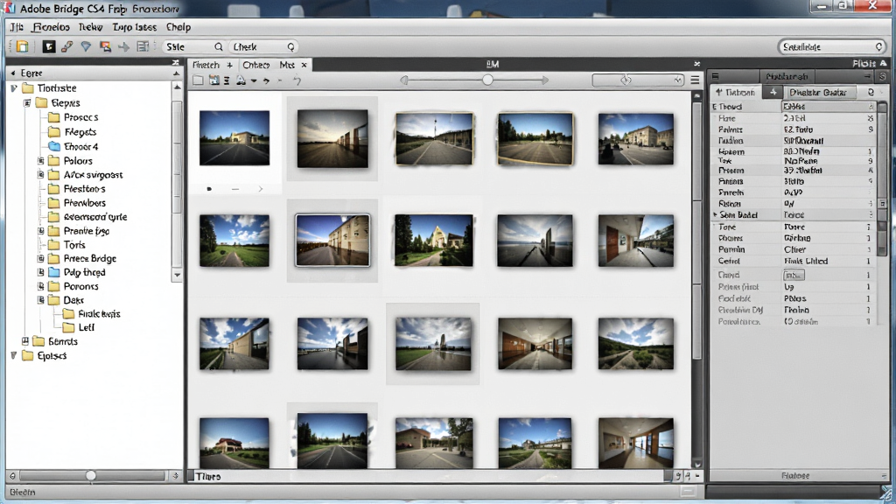
Task: Click the small button in the Chayd row
Action: (x=794, y=275)
